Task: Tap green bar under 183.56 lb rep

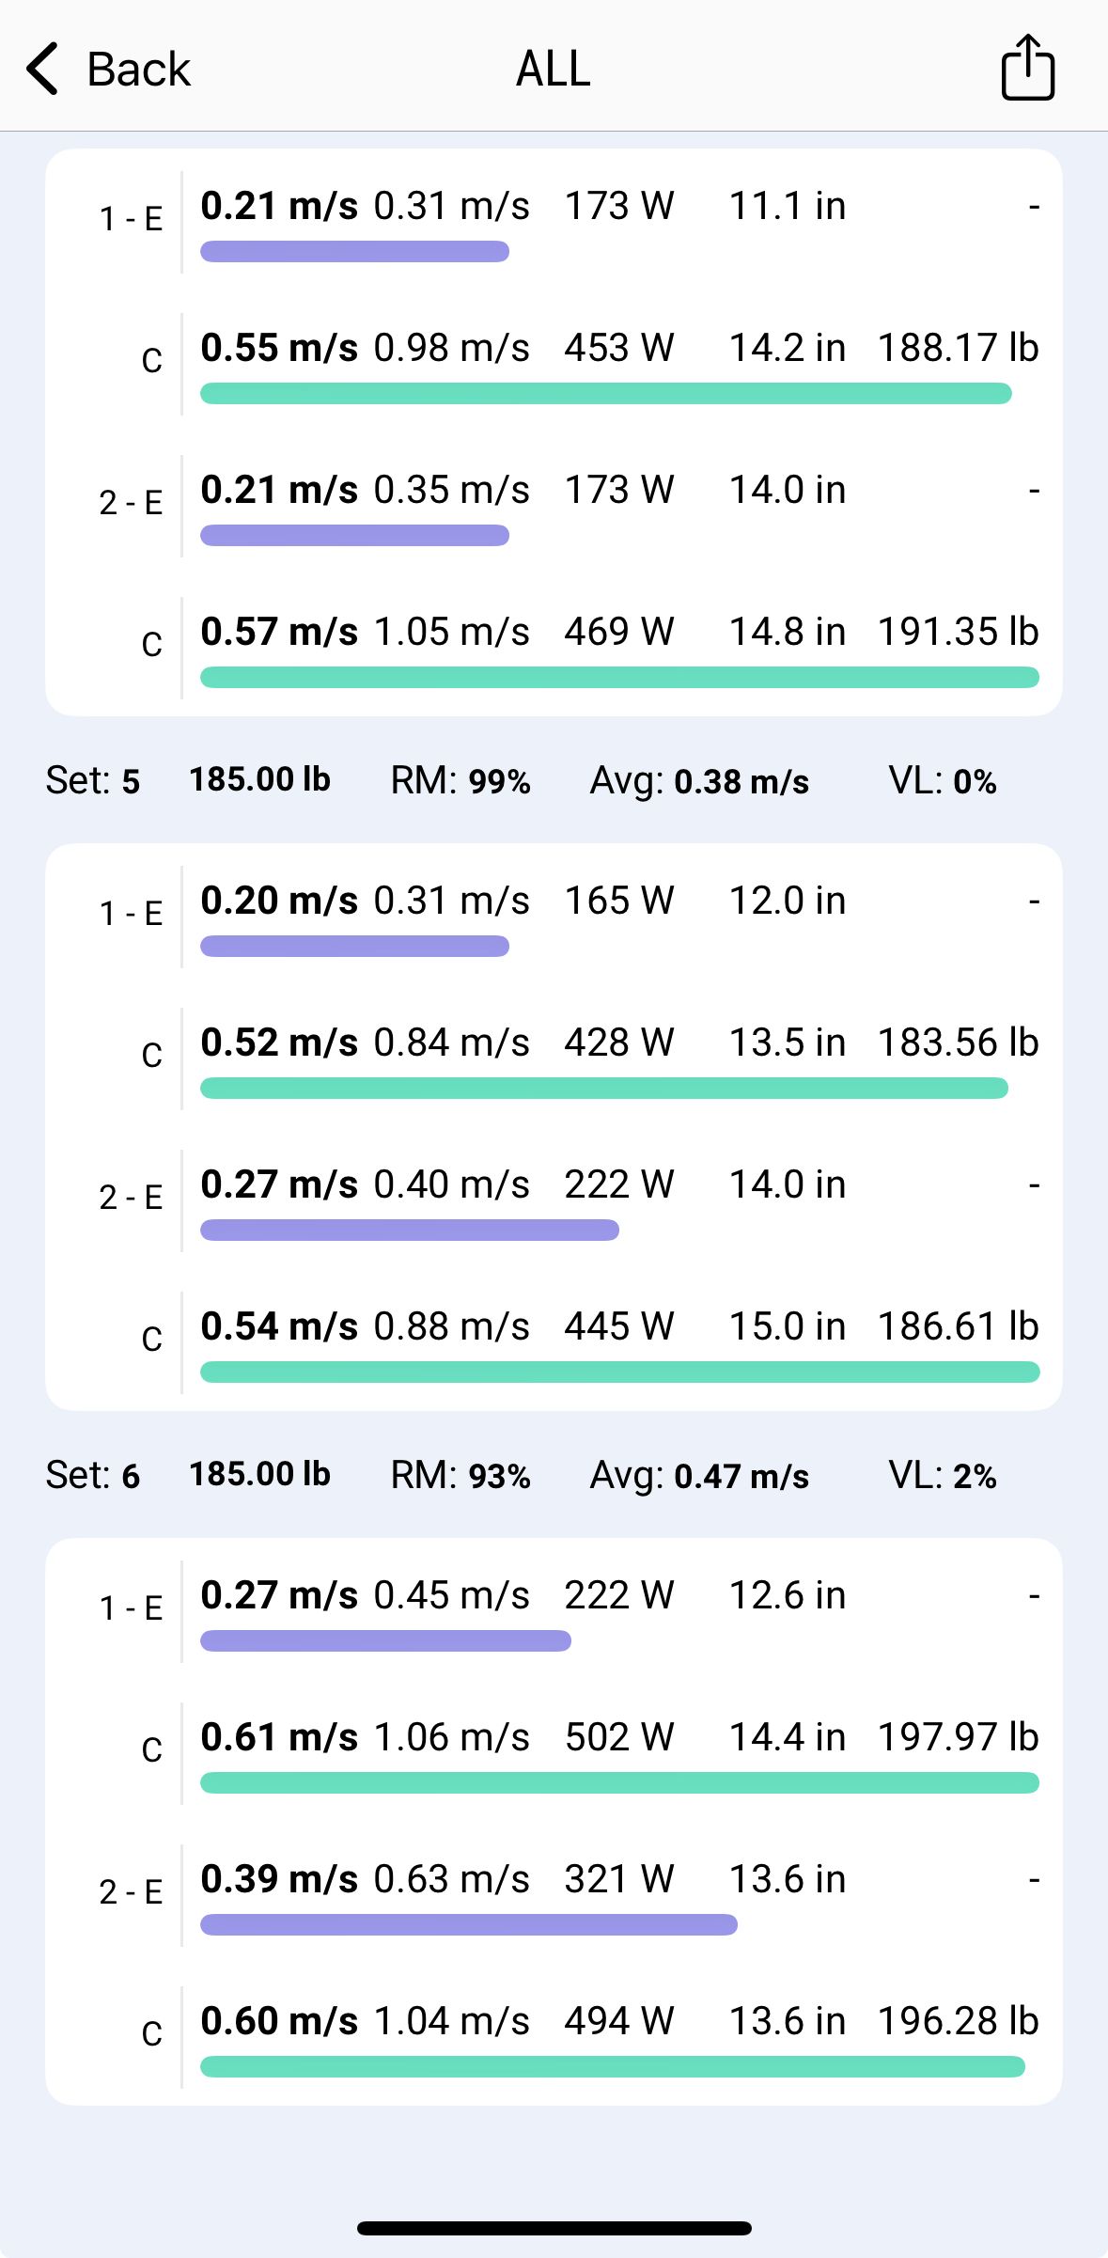Action: tap(604, 1089)
